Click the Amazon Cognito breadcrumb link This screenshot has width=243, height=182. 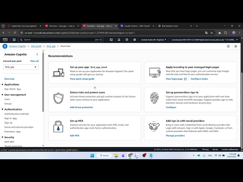tap(17, 46)
